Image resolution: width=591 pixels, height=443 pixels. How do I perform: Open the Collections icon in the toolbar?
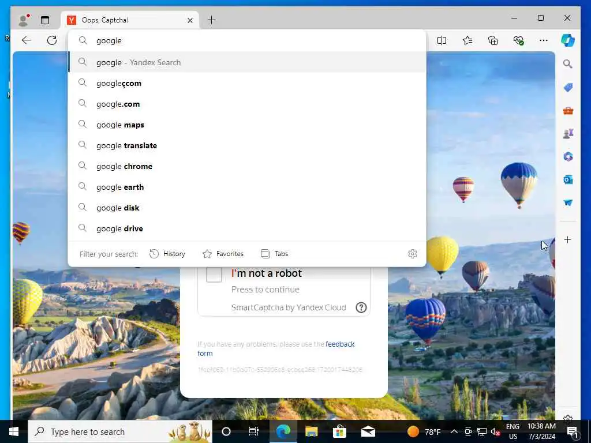tap(493, 40)
